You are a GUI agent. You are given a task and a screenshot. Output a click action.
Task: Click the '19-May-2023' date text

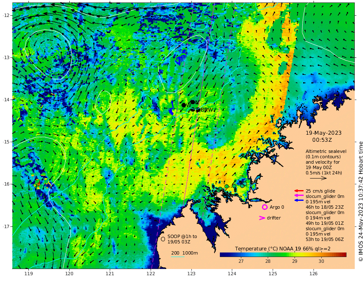click(x=324, y=133)
